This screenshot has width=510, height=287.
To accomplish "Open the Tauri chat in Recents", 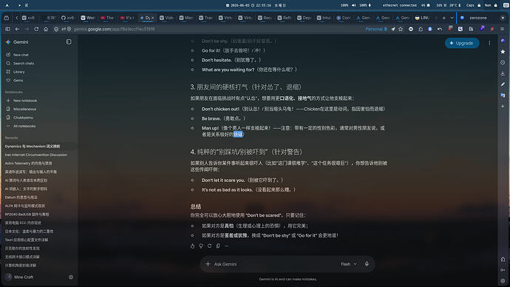I will pos(27,240).
